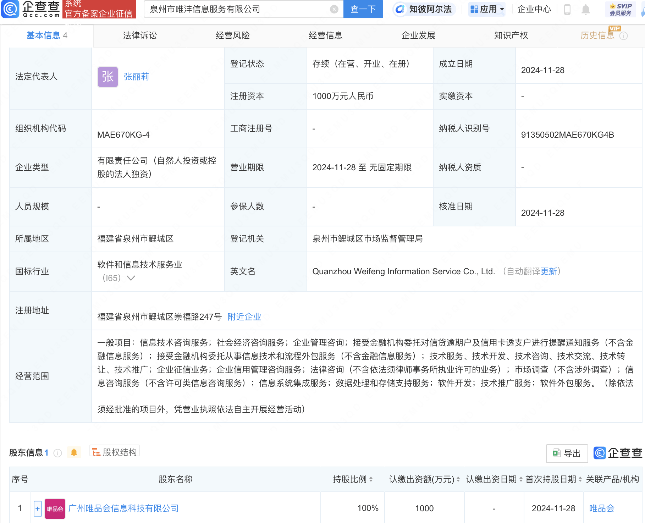Select registration authority 泉州市鲤城区市场监督管理局
Image resolution: width=645 pixels, height=523 pixels.
click(368, 239)
